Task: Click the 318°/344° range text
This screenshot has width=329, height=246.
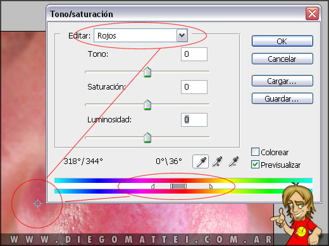Action: (83, 161)
